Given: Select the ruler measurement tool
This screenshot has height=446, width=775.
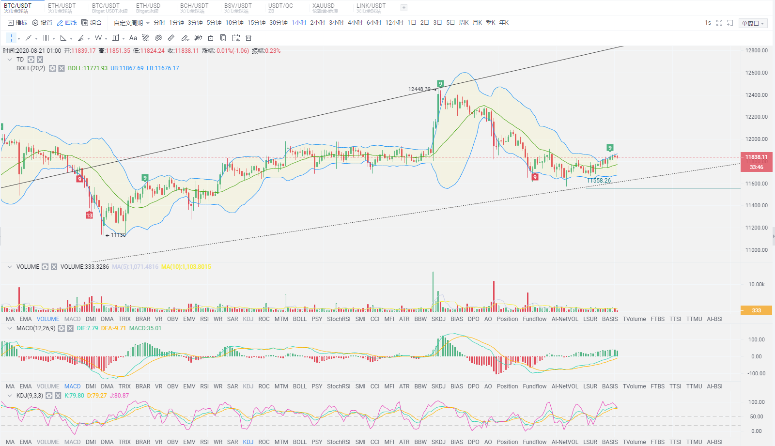Looking at the screenshot, I should [171, 38].
